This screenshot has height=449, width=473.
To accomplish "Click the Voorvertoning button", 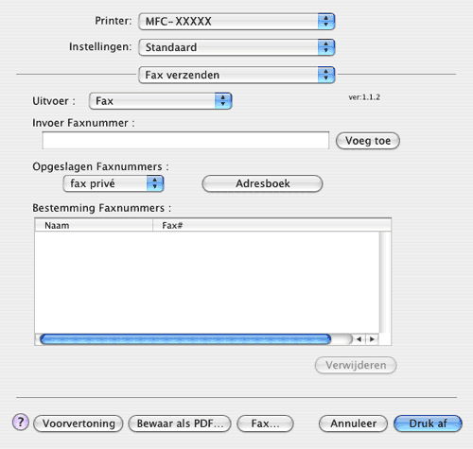I will [79, 423].
